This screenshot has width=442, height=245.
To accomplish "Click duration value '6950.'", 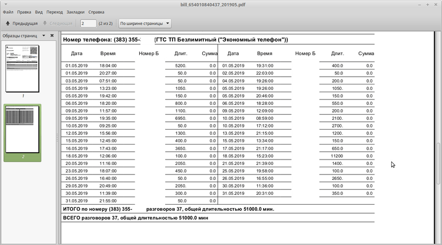I will click(181, 118).
